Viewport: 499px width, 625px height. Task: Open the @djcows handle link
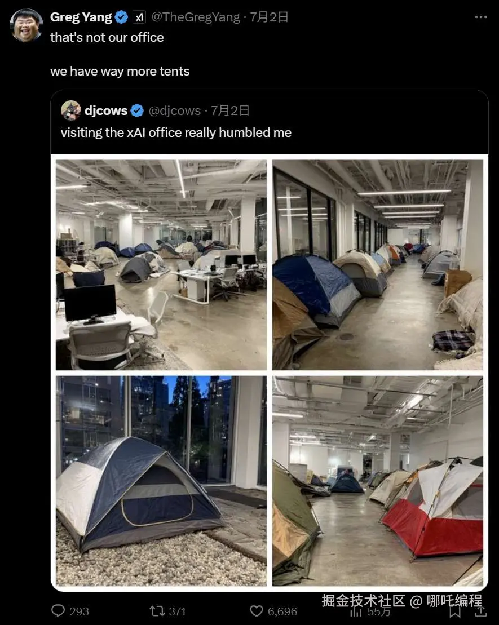tap(174, 110)
